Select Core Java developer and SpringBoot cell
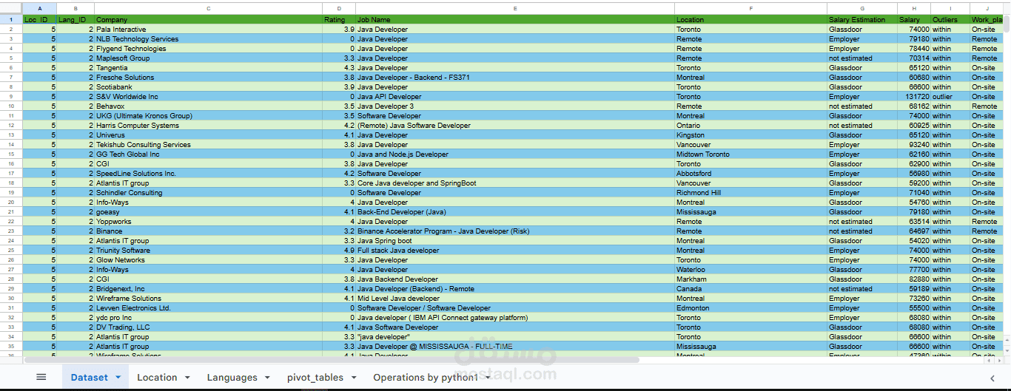Viewport: 1011px width, 391px height. (515, 183)
